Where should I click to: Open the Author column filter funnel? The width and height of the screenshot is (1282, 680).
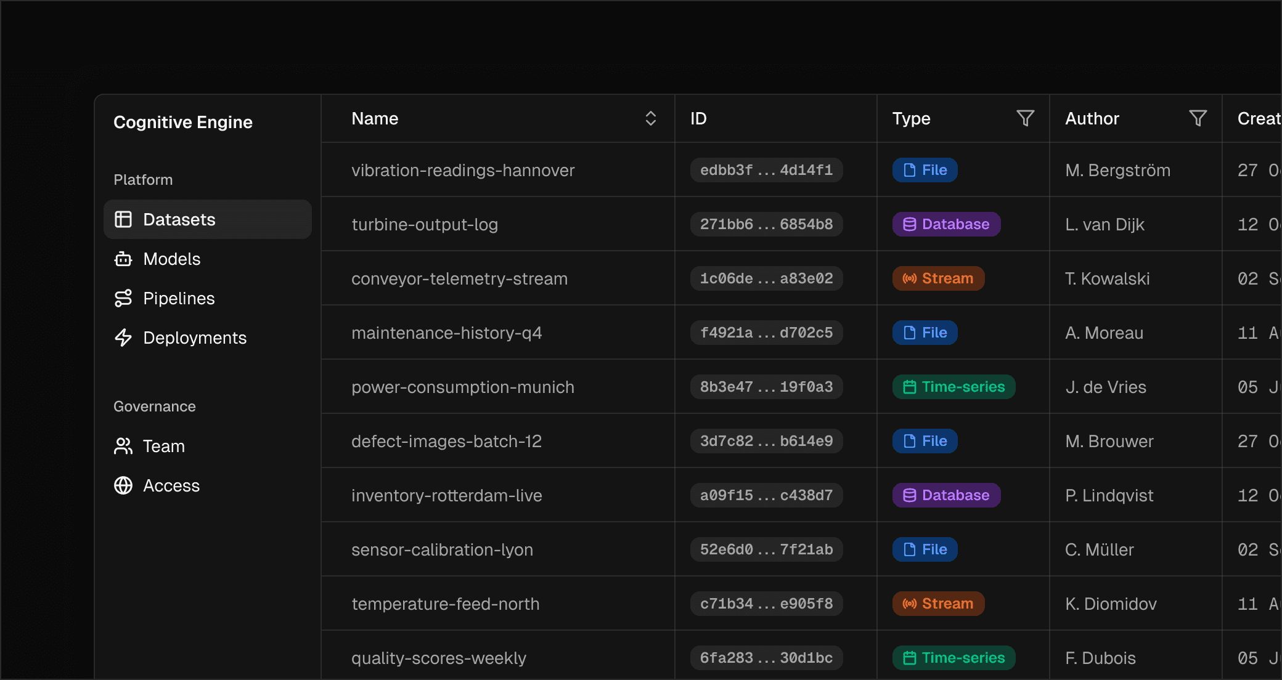pos(1198,118)
